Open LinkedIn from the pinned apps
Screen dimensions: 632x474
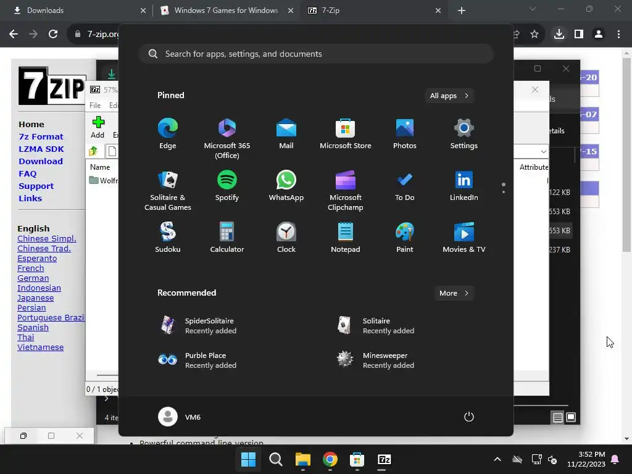(x=464, y=185)
